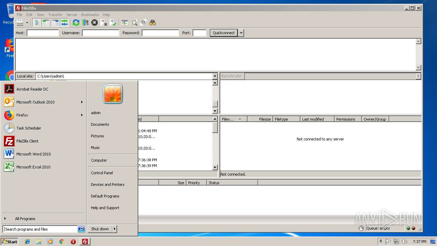Expand Firefox jump list arrow
The width and height of the screenshot is (437, 246).
82,115
